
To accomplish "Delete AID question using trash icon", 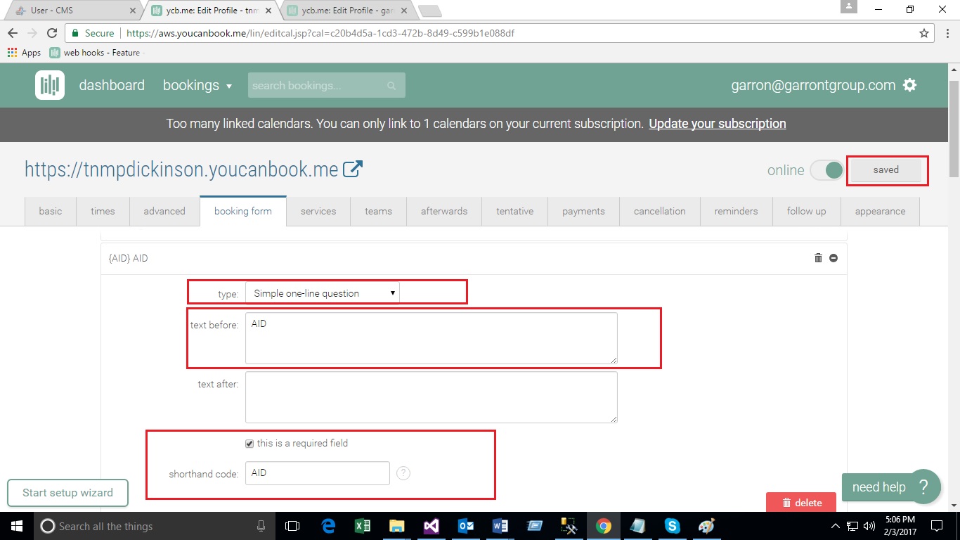I will (818, 258).
